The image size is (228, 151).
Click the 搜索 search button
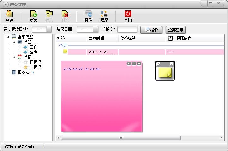tap(151, 30)
